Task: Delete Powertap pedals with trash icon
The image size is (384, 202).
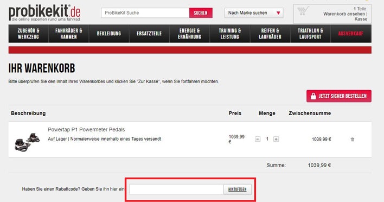Action: [x=353, y=139]
